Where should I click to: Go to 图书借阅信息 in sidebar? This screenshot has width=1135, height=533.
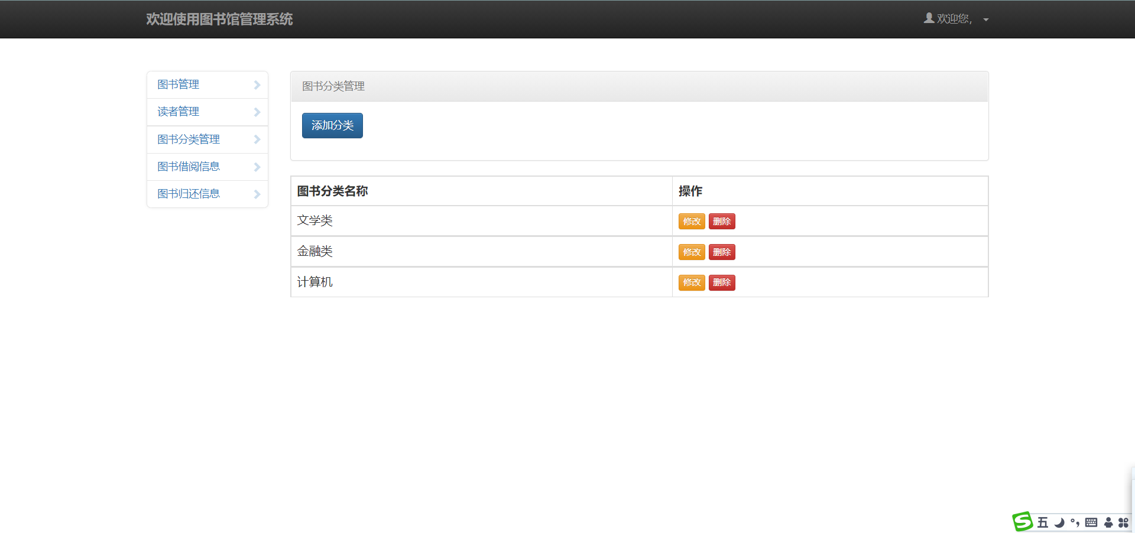point(207,167)
